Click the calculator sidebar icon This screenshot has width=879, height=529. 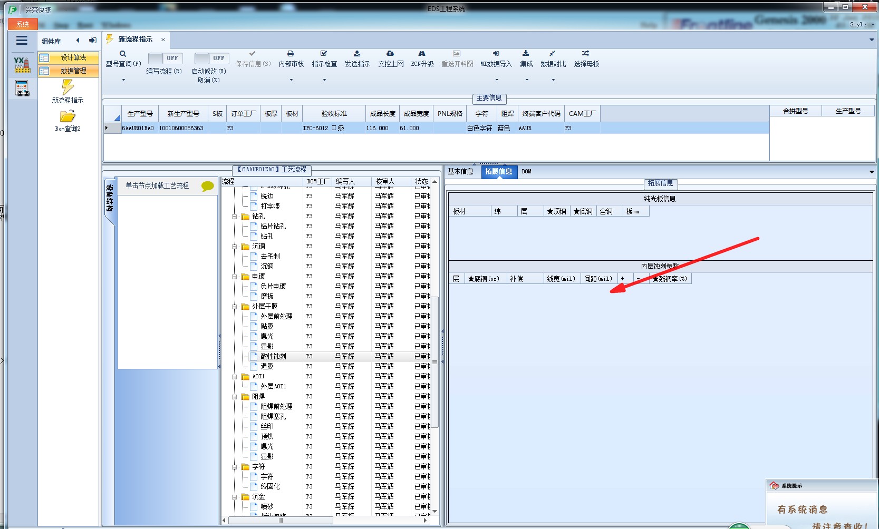coord(22,89)
